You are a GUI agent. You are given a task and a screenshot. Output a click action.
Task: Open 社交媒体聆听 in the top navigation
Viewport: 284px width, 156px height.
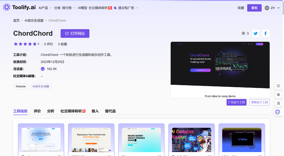[100, 8]
